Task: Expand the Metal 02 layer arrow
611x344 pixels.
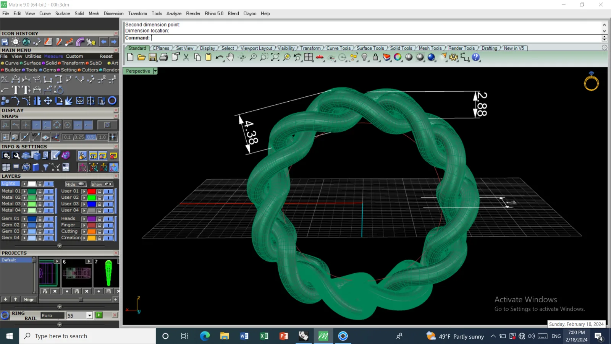Action: pyautogui.click(x=24, y=198)
